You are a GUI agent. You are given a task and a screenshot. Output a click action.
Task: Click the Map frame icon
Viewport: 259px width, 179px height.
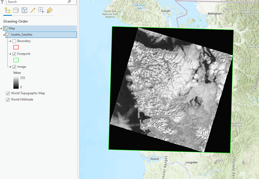click(x=5, y=28)
